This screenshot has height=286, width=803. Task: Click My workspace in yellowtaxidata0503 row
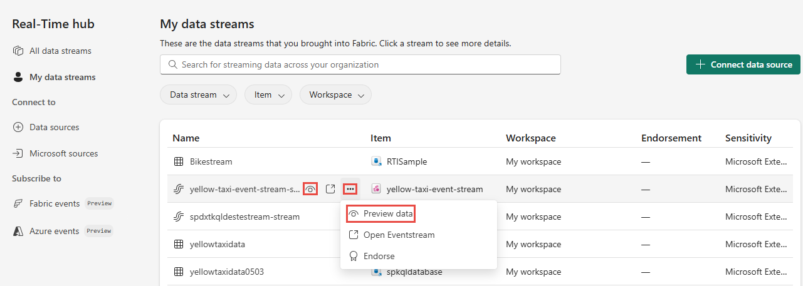pos(533,272)
